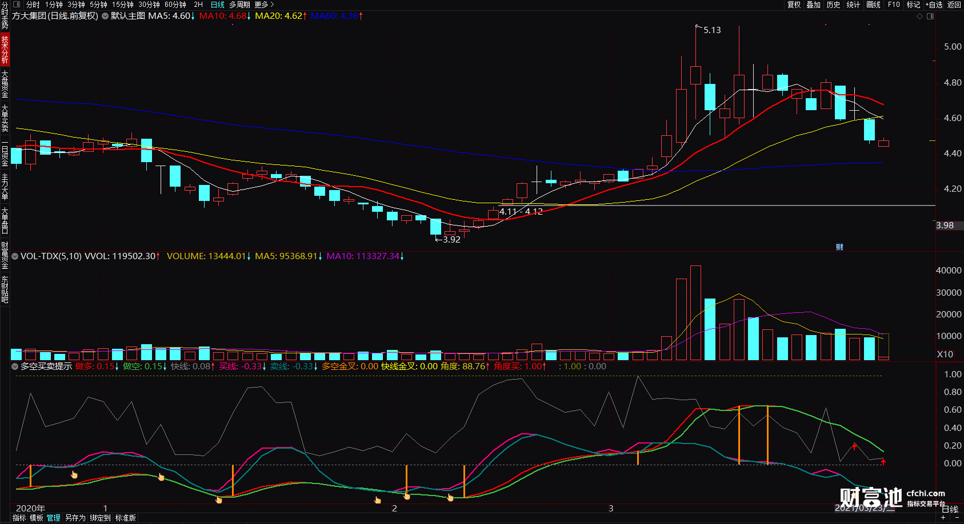
Task: Click the red up-arrow signal near indicator end
Action: pyautogui.click(x=883, y=462)
